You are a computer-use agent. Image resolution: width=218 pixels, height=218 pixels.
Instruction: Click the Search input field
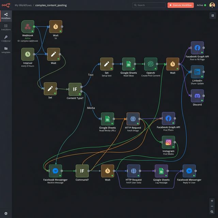click(x=149, y=5)
